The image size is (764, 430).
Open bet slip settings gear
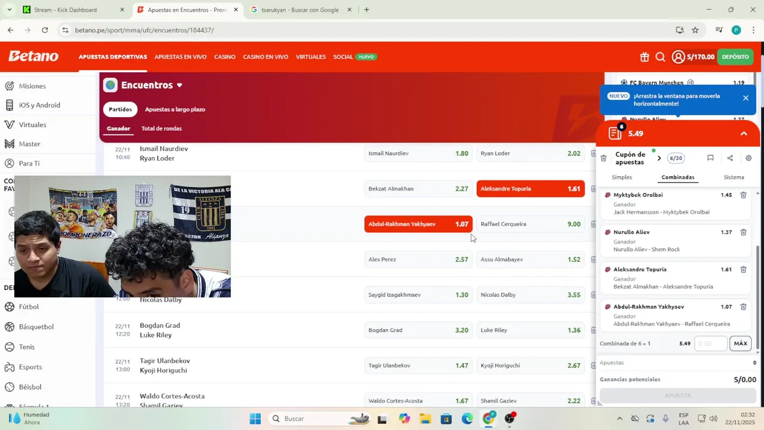pos(748,158)
